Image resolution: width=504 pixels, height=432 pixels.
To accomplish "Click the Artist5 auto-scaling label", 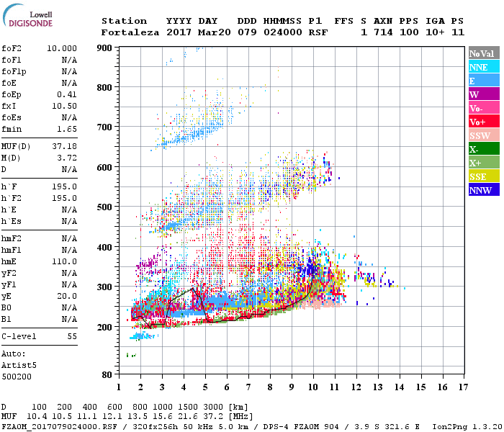I will click(19, 365).
